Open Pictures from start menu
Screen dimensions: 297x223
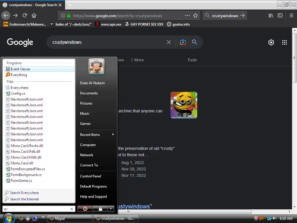(86, 103)
